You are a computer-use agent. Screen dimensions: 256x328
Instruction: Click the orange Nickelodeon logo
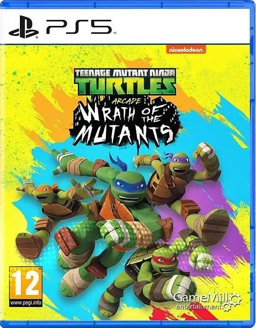185,50
